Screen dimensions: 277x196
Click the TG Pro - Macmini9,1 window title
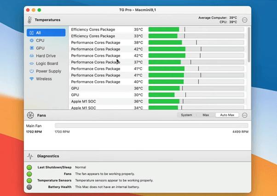tap(138, 10)
